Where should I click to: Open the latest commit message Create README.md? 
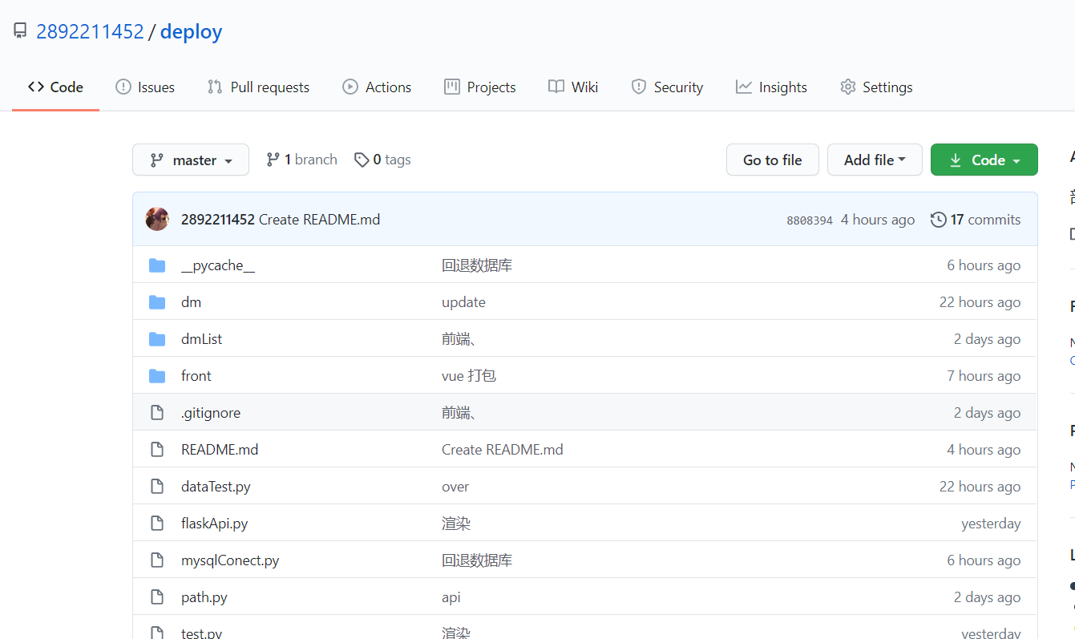pyautogui.click(x=319, y=220)
